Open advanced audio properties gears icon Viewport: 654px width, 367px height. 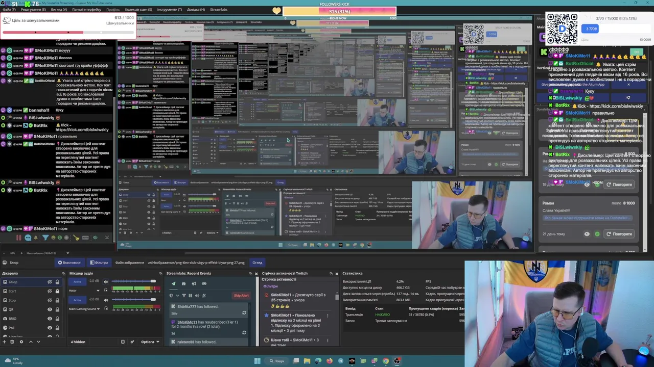pyautogui.click(x=132, y=342)
